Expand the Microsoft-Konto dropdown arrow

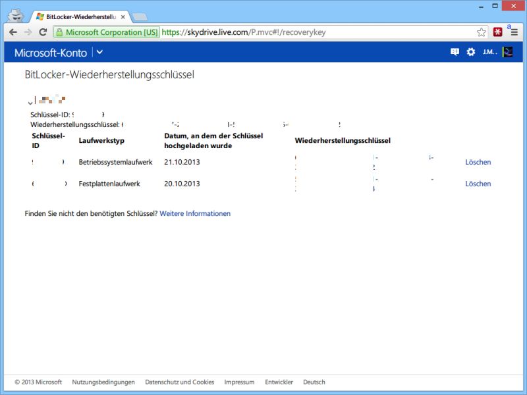click(x=100, y=53)
